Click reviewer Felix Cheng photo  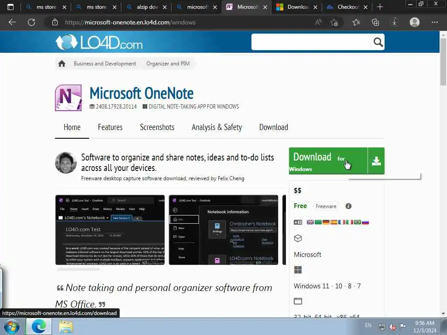click(66, 163)
